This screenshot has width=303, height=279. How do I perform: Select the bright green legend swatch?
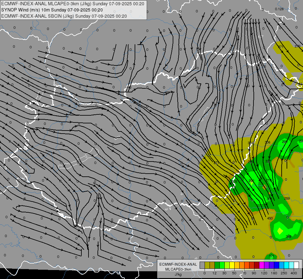point(222,265)
